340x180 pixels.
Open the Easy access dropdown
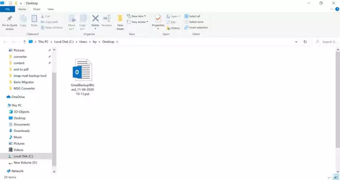pos(139,22)
